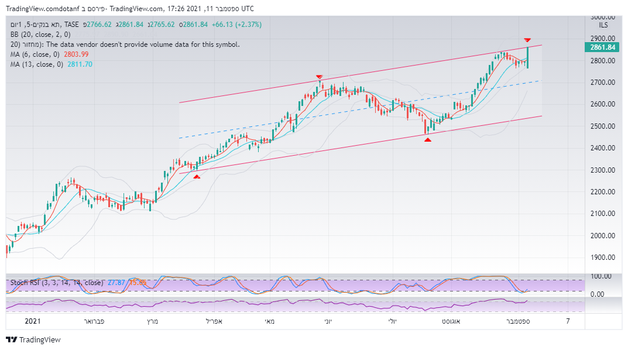The image size is (628, 350).
Task: Click the TradingView.com publish header text
Action: tap(130, 8)
